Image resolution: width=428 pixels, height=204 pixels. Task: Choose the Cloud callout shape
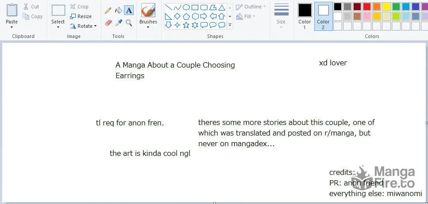pos(222,25)
